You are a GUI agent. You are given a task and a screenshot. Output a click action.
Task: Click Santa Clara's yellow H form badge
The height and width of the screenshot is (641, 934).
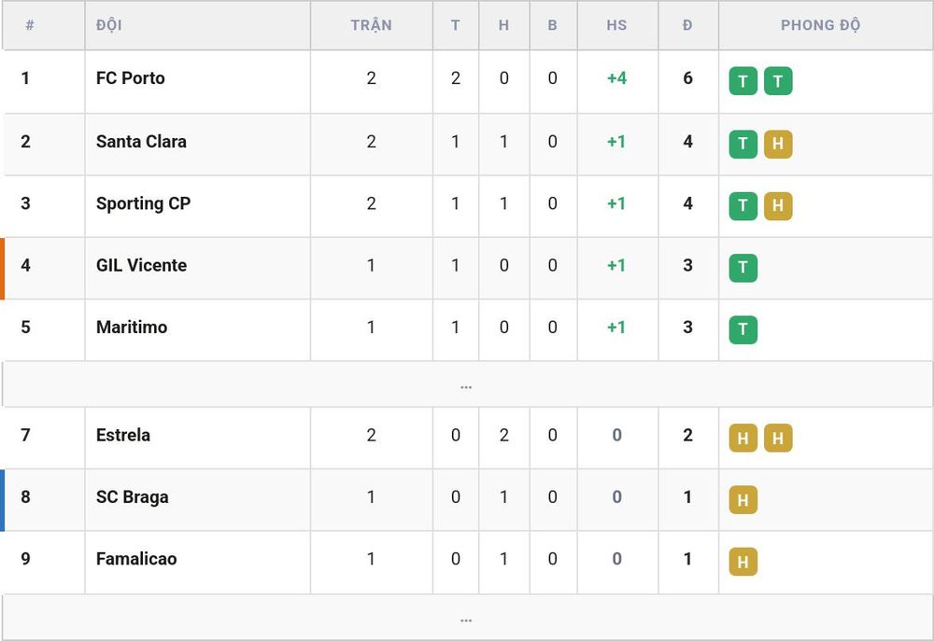[778, 144]
